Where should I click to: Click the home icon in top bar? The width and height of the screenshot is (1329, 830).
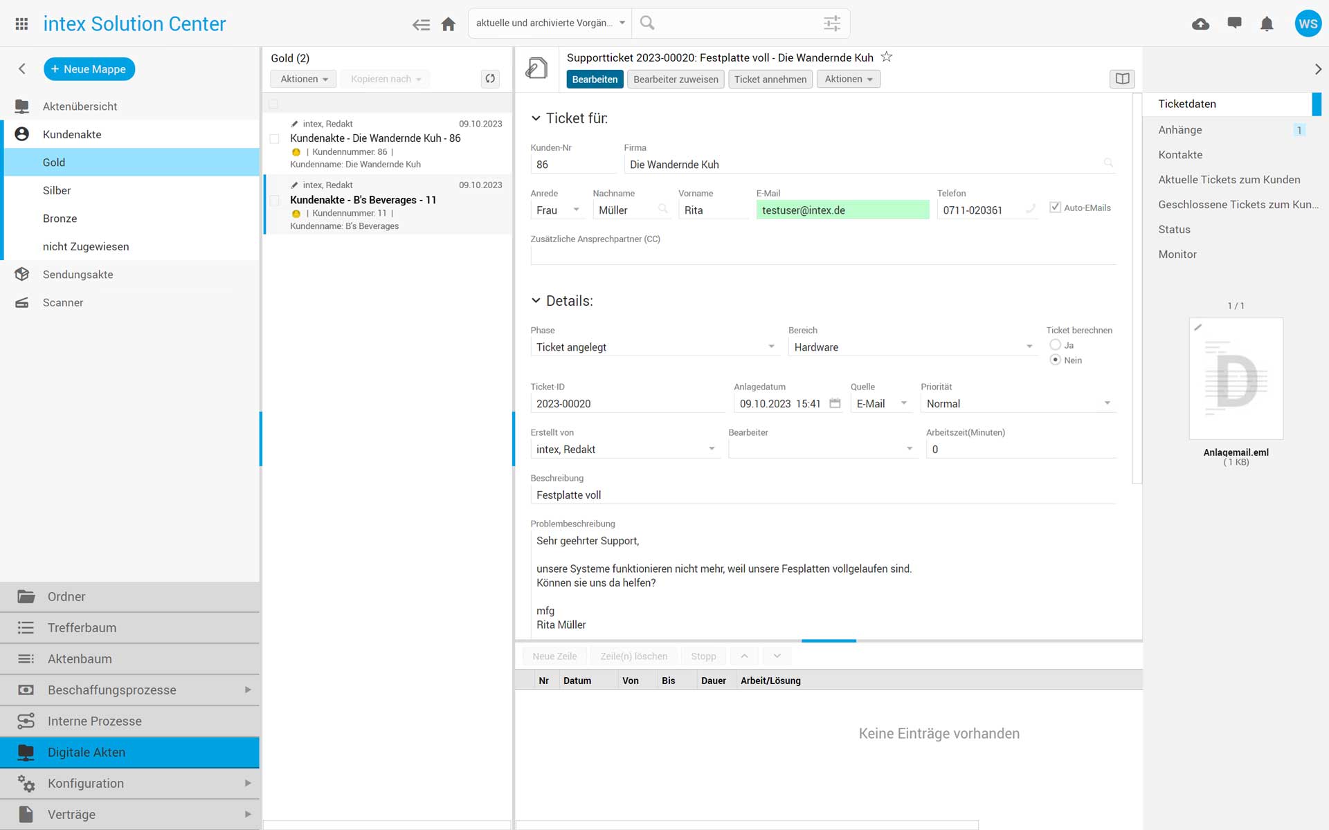[x=449, y=24]
